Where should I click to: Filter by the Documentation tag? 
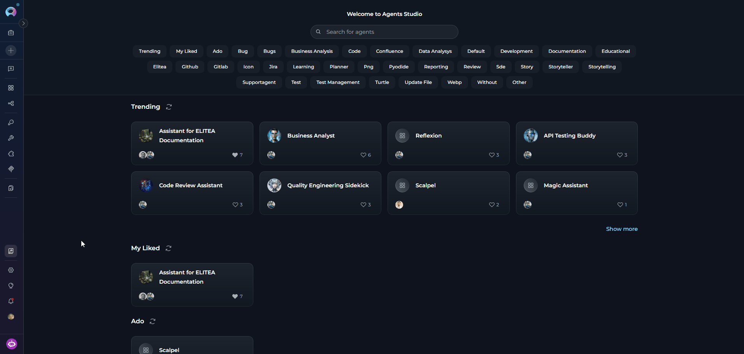pyautogui.click(x=567, y=51)
